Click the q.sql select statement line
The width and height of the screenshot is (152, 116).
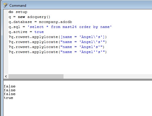[60, 27]
